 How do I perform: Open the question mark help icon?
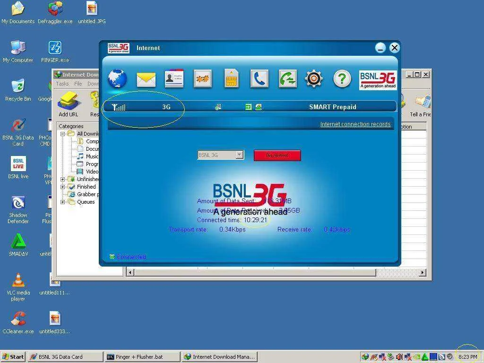(x=342, y=79)
